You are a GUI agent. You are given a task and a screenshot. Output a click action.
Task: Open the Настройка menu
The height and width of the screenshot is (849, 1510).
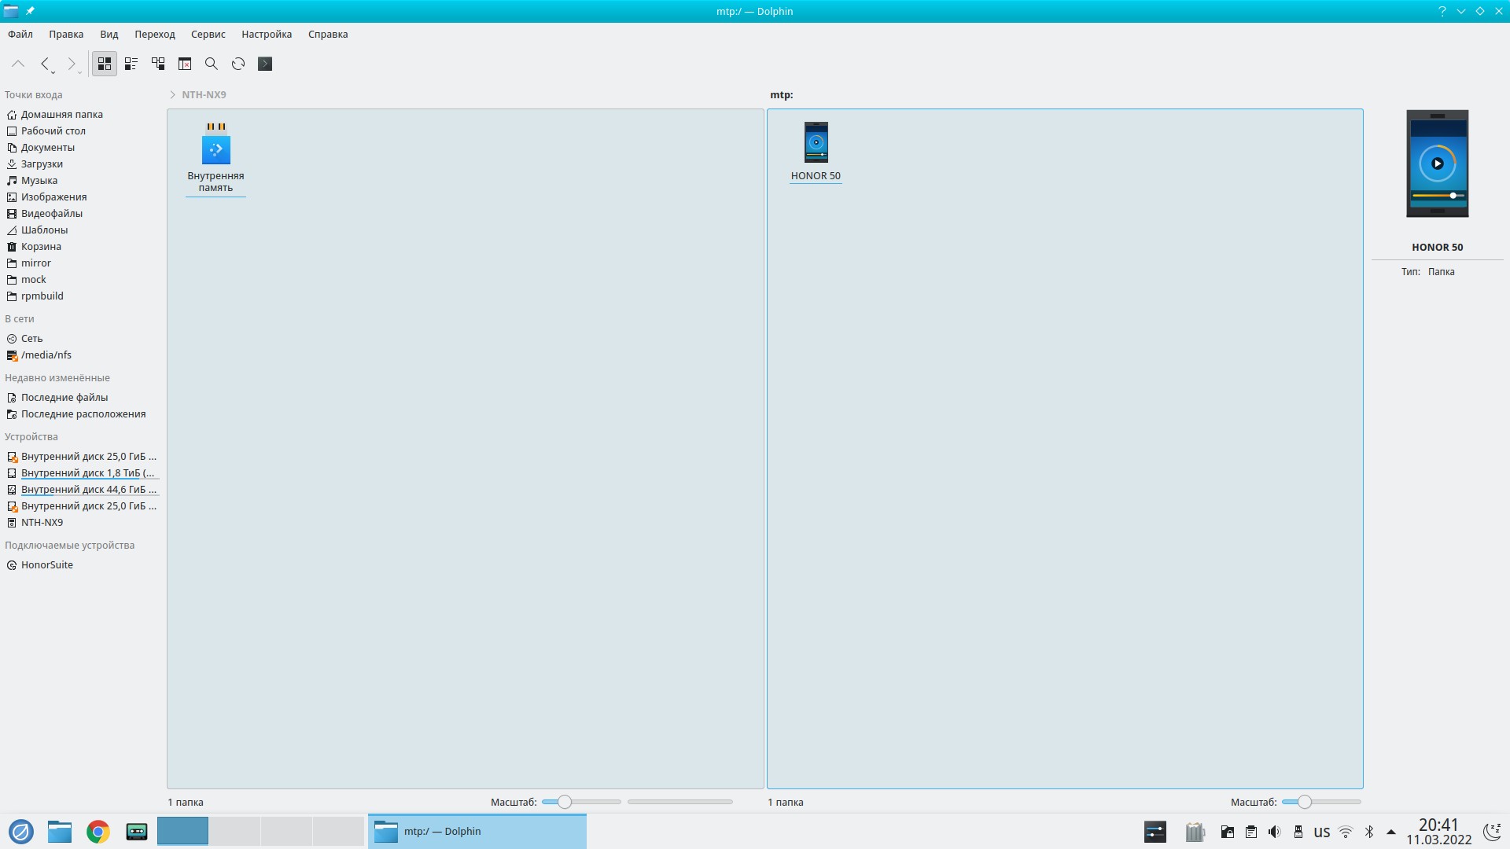point(267,34)
